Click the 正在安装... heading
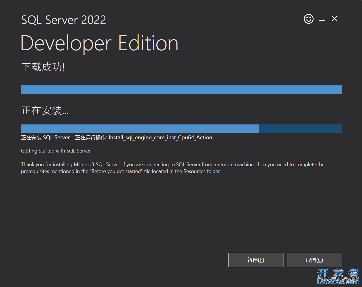 pos(45,111)
